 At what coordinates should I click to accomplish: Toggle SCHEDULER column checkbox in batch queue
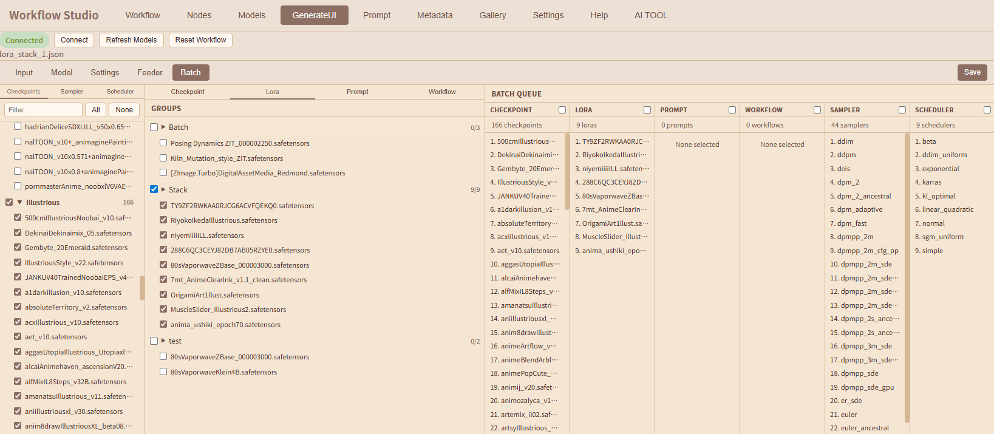987,110
